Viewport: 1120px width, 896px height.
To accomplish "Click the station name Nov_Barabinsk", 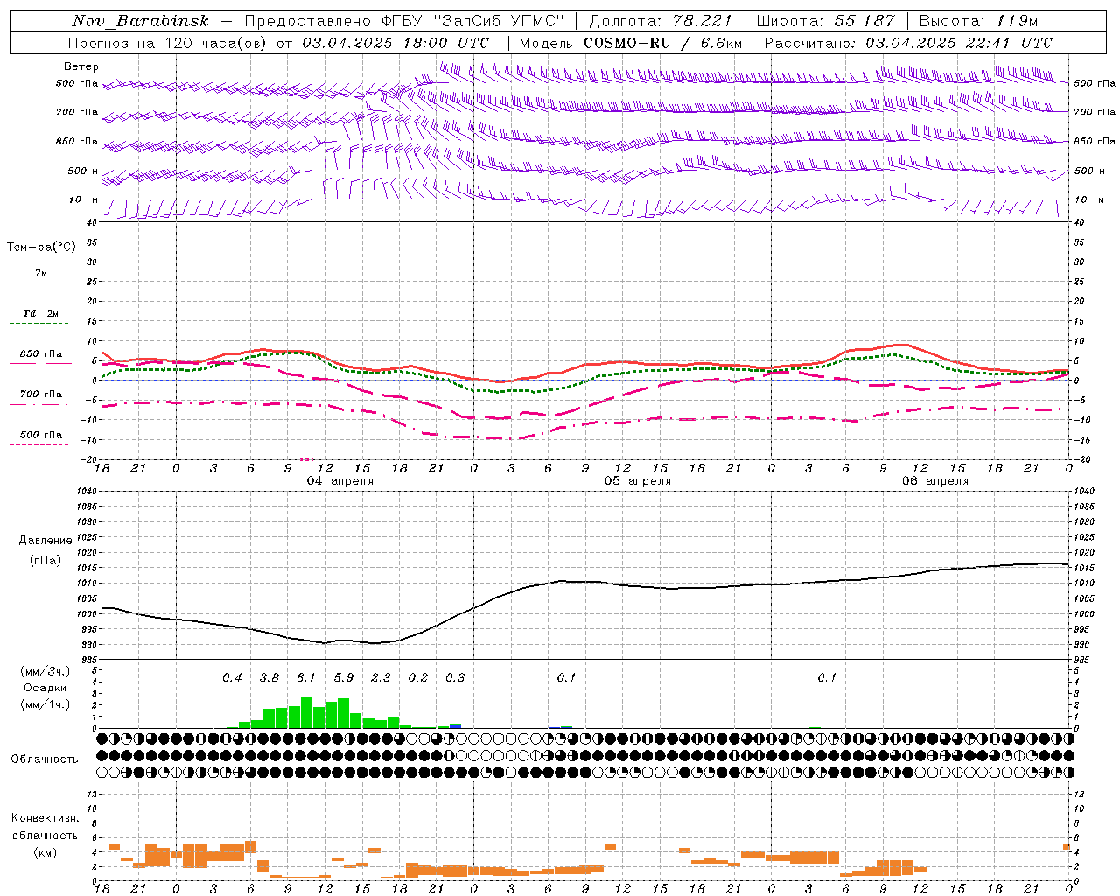I will click(140, 21).
